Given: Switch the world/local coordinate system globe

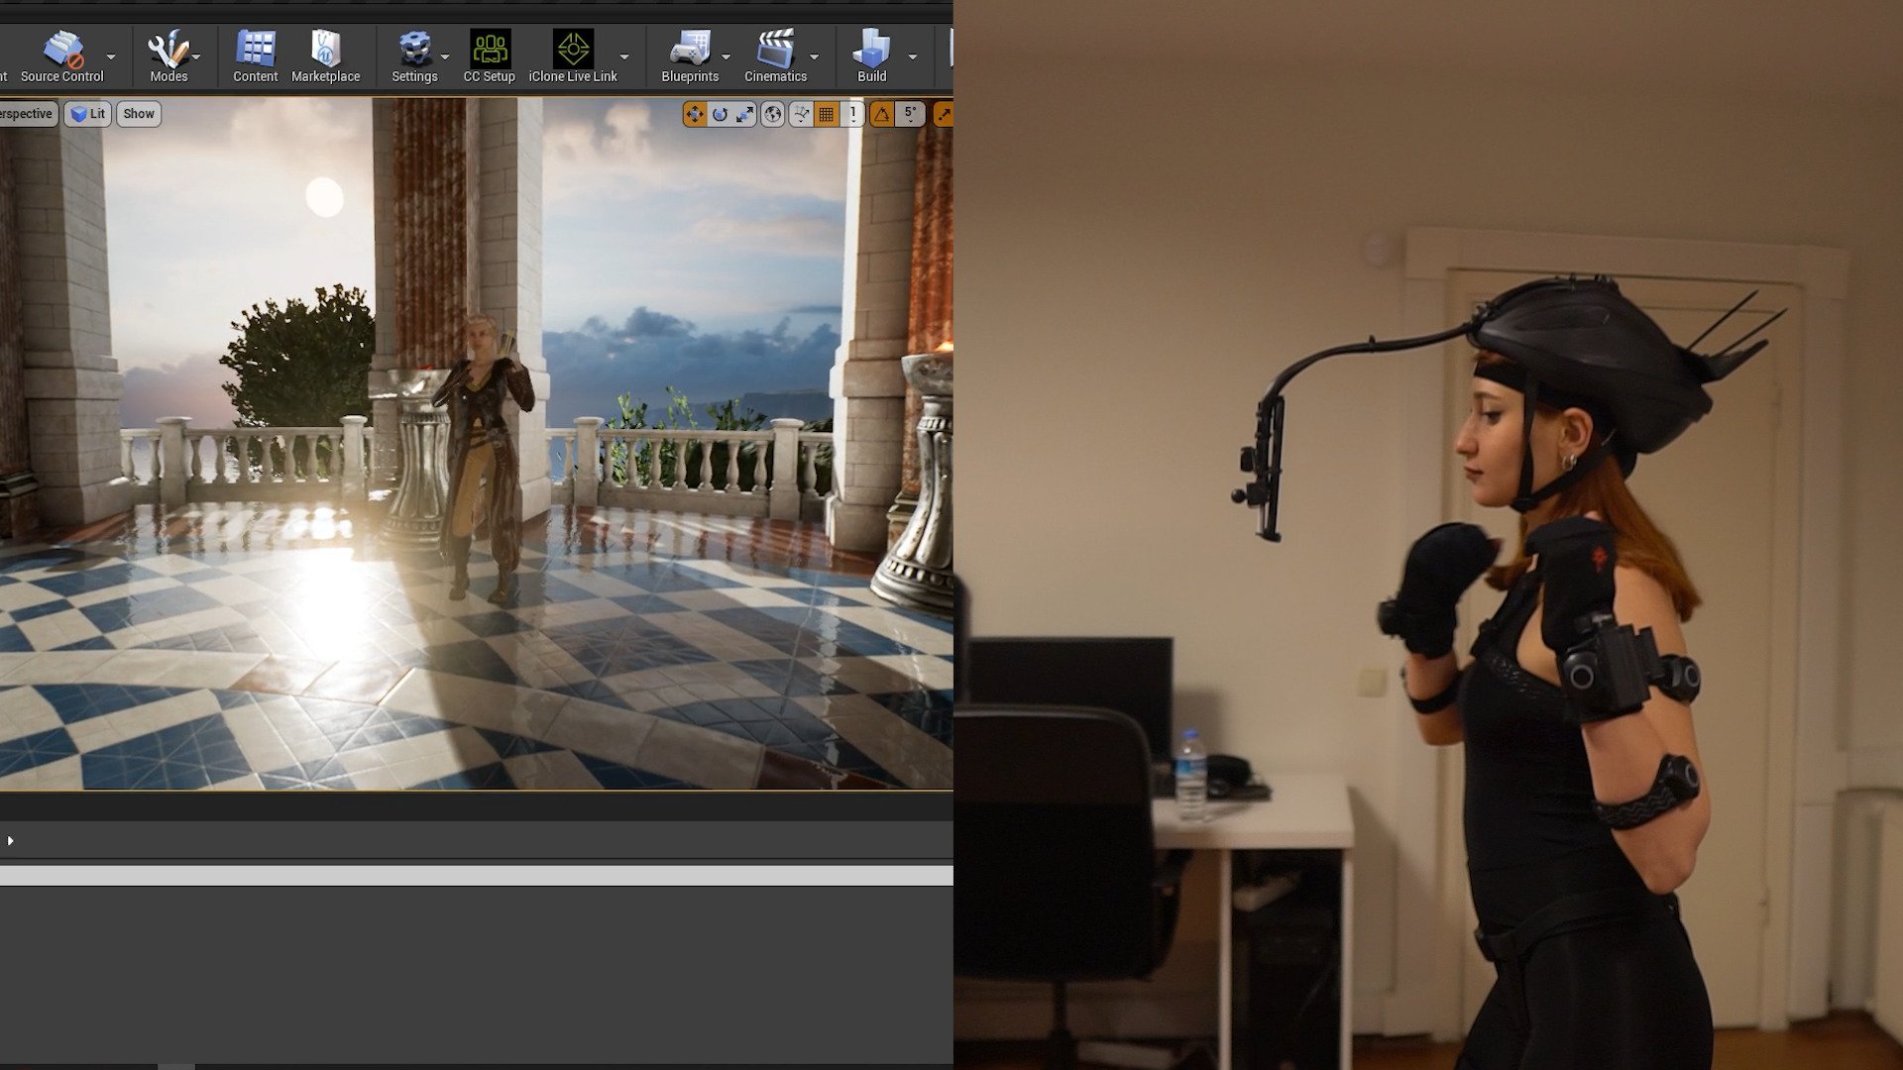Looking at the screenshot, I should [x=772, y=114].
